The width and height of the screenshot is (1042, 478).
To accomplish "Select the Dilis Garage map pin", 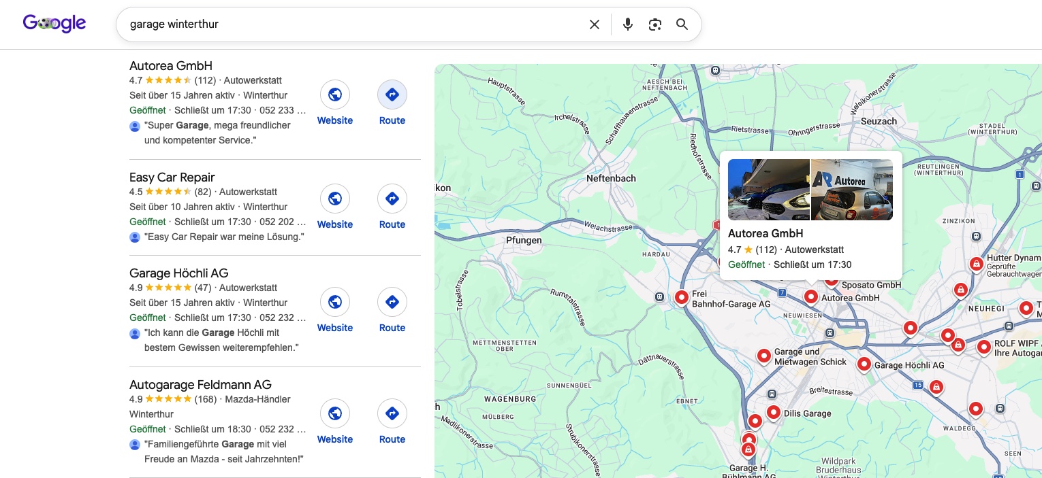I will coord(773,412).
